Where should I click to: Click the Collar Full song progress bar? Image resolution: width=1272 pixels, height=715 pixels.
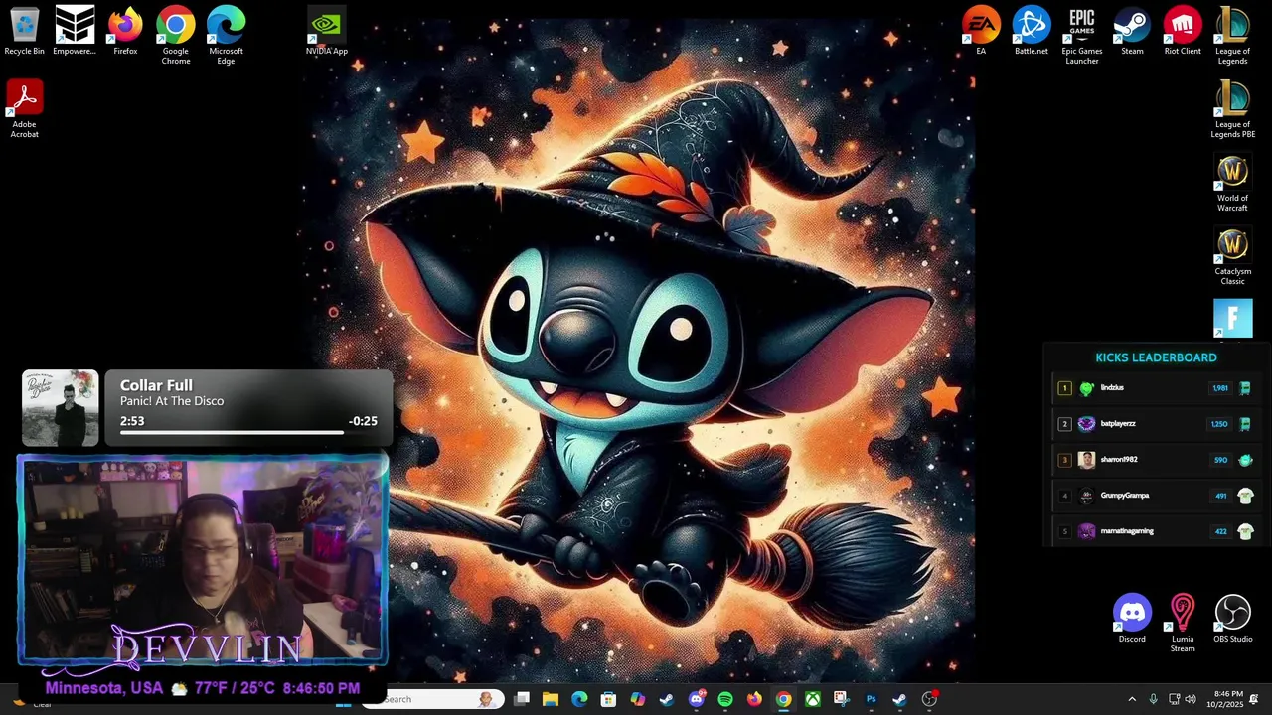248,432
